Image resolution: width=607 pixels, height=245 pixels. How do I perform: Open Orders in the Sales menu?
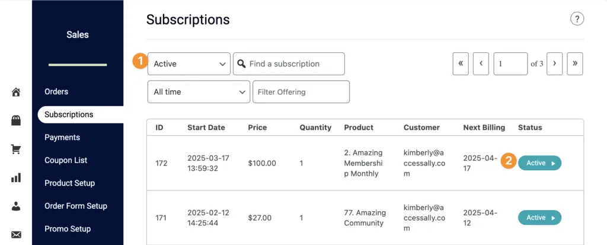(56, 91)
